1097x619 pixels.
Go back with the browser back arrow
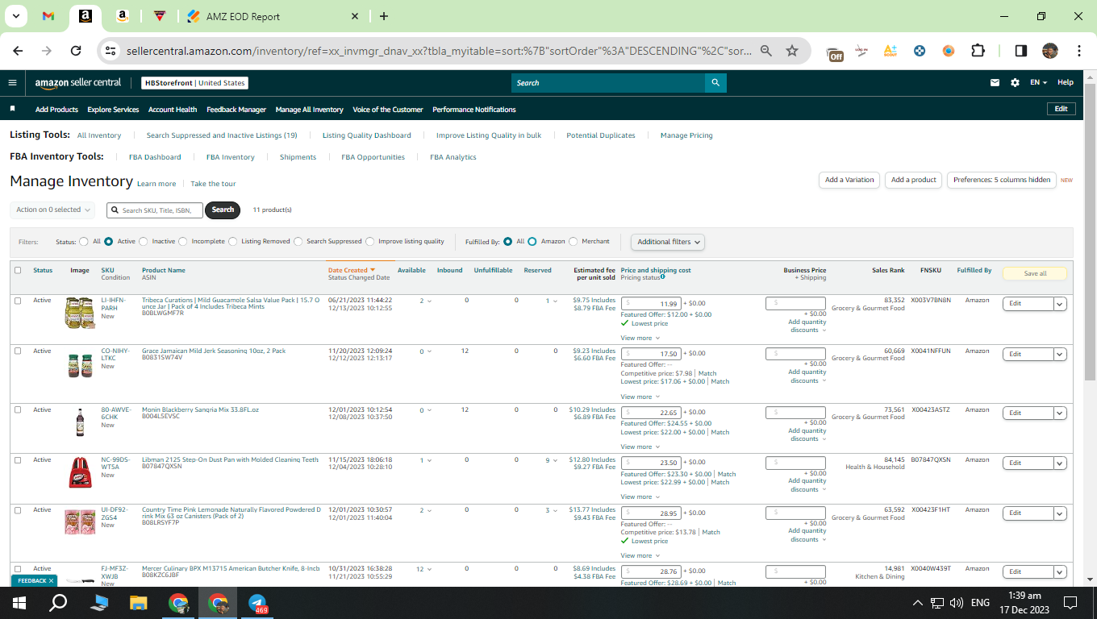click(x=18, y=51)
